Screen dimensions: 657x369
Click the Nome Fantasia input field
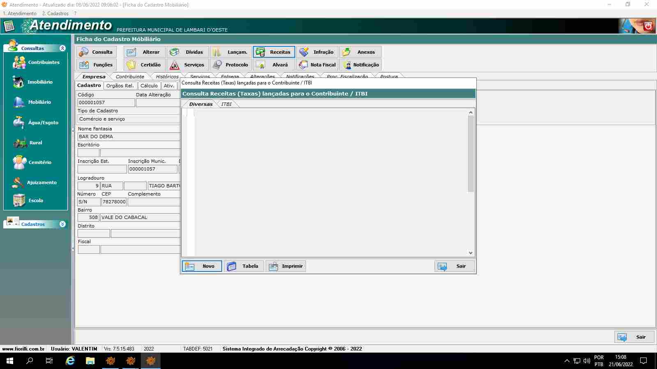click(129, 137)
